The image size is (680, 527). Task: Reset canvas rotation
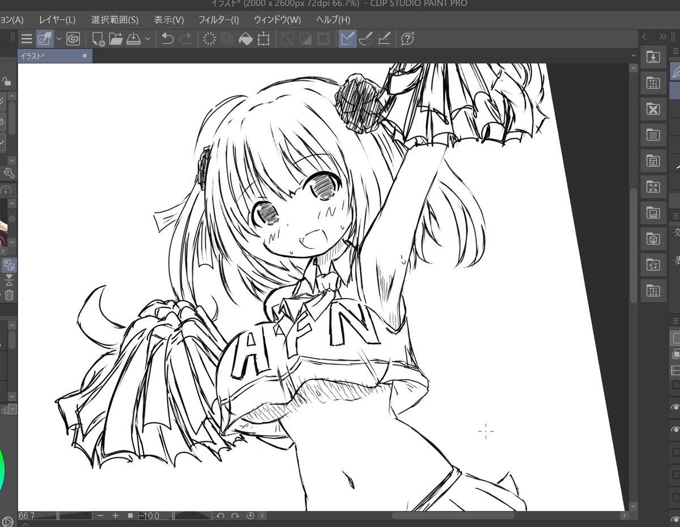tap(250, 516)
